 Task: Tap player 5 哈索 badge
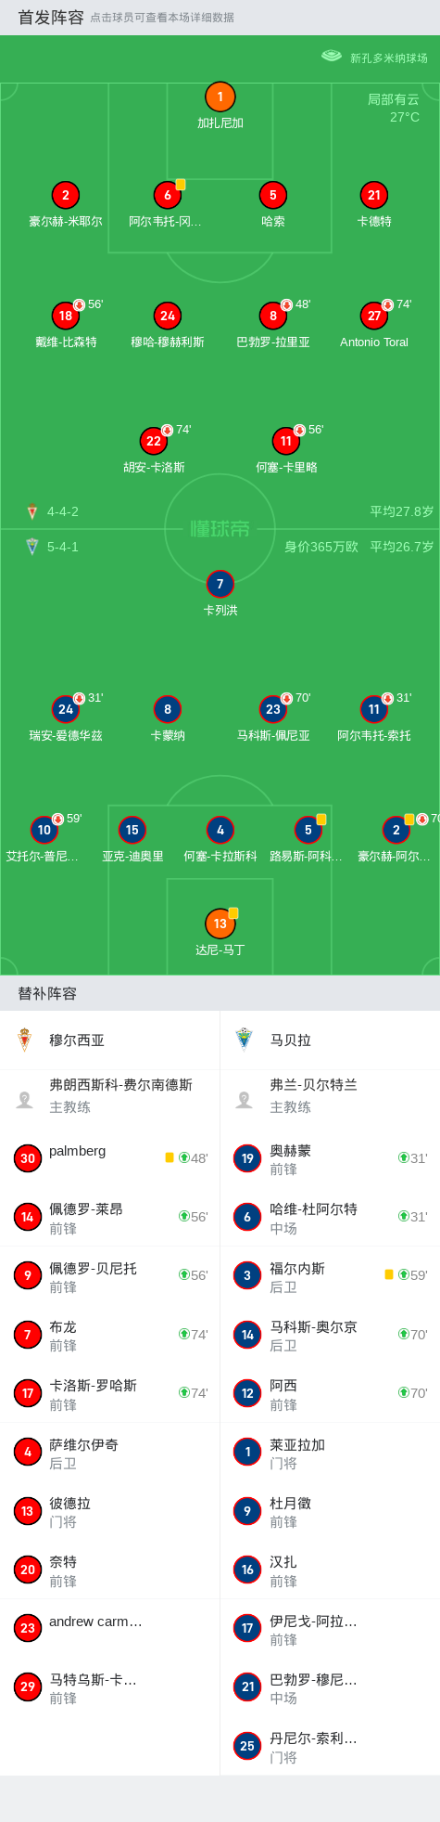[272, 195]
